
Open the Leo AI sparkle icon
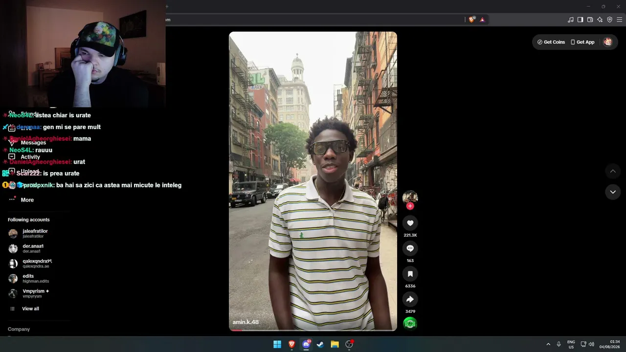point(600,20)
